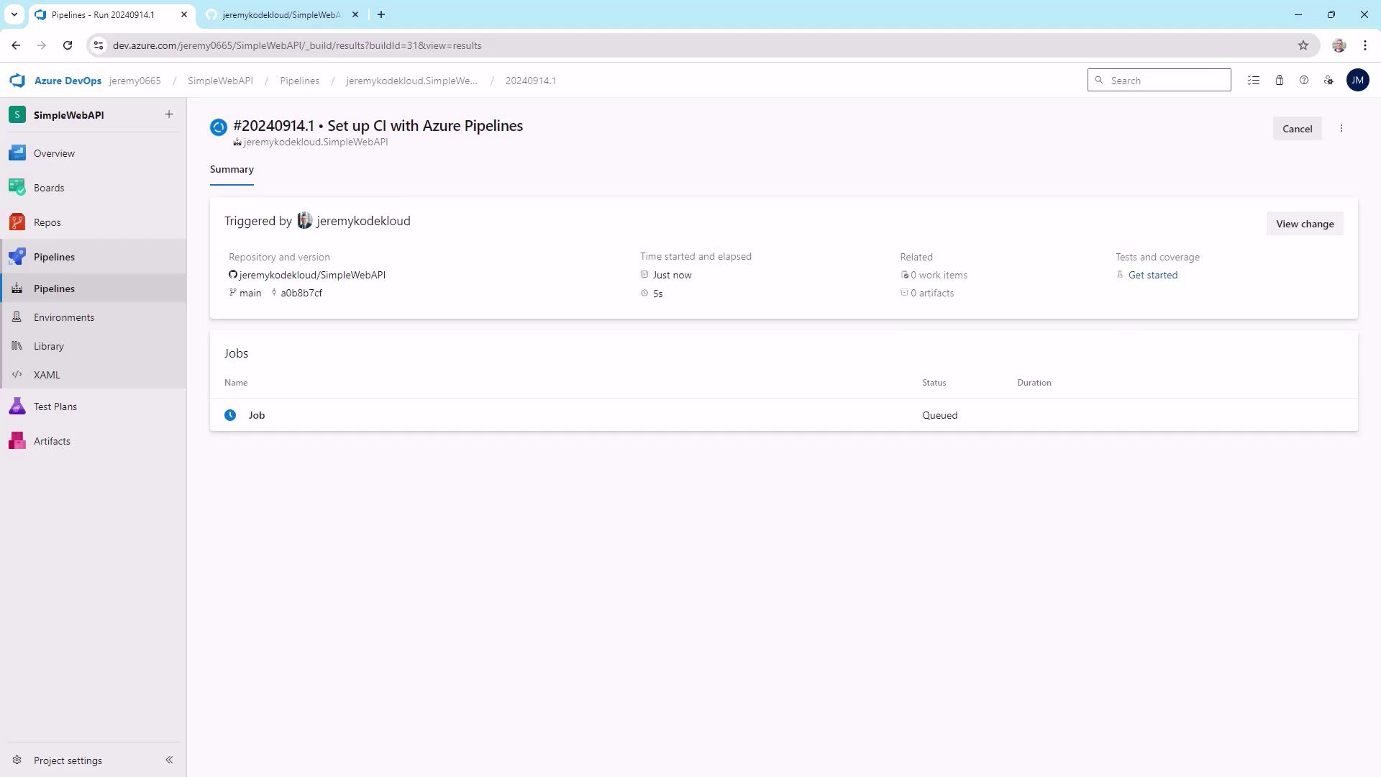1381x777 pixels.
Task: Close the GitHub SimpleWebAPI browser tab
Action: point(355,14)
